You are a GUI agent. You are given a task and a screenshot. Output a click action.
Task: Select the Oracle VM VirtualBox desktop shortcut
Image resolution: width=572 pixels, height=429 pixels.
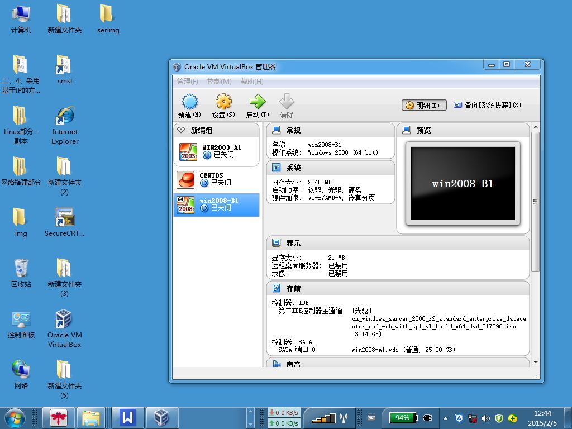coord(65,328)
